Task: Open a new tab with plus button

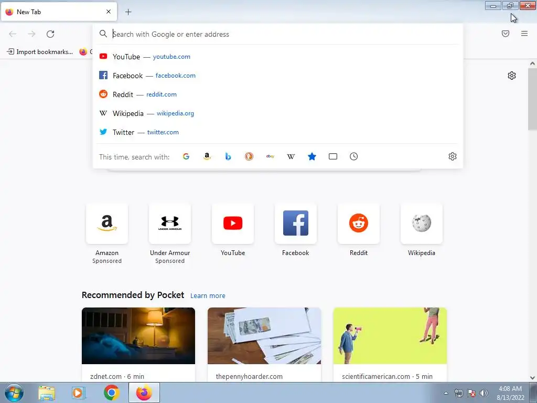Action: tap(128, 12)
